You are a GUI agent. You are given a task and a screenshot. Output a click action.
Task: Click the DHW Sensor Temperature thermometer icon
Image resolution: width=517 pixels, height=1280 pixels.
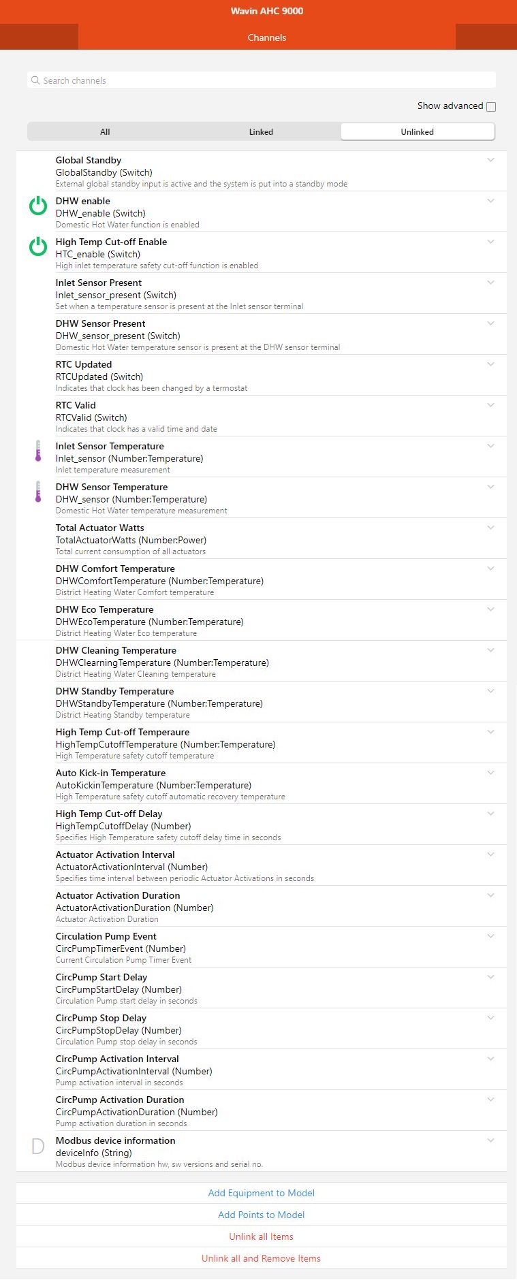(38, 492)
